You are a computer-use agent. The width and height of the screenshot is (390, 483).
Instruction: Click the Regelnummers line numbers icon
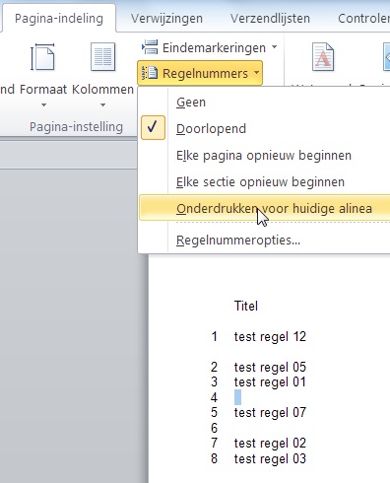coord(150,73)
